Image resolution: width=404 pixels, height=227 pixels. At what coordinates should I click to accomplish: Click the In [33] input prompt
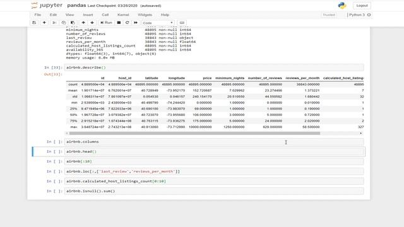click(53, 67)
